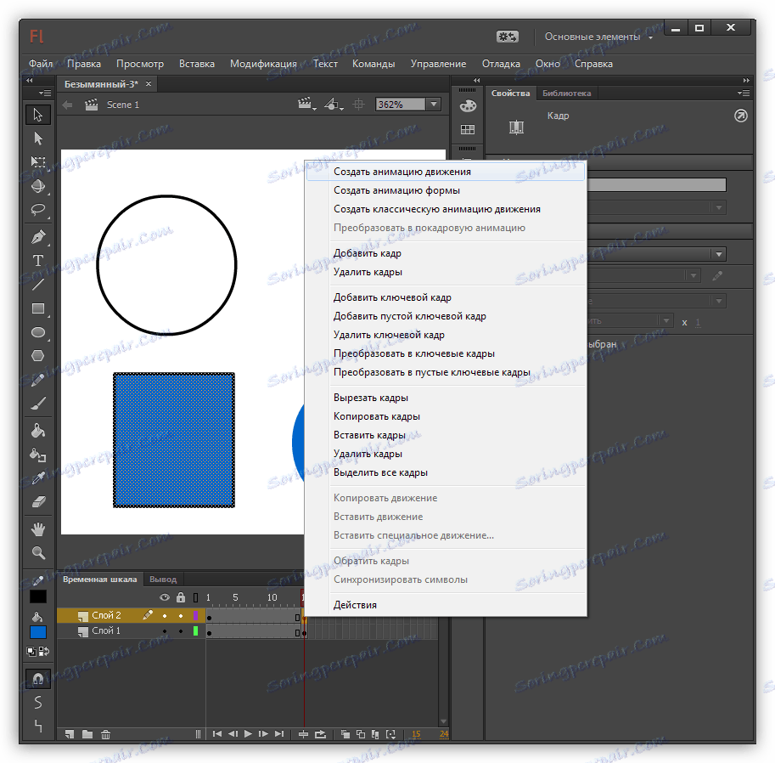Activate the Eraser tool
This screenshot has height=763, width=775.
[38, 502]
